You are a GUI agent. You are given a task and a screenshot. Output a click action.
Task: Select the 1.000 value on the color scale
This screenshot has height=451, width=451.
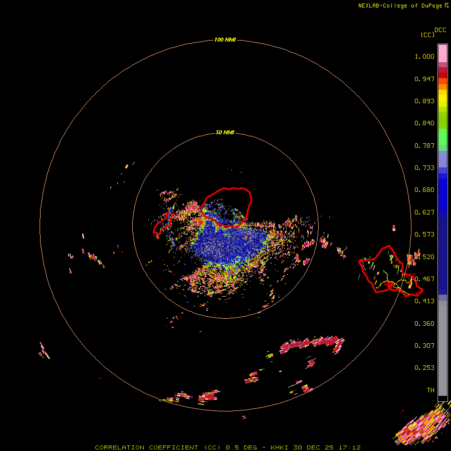tap(424, 56)
